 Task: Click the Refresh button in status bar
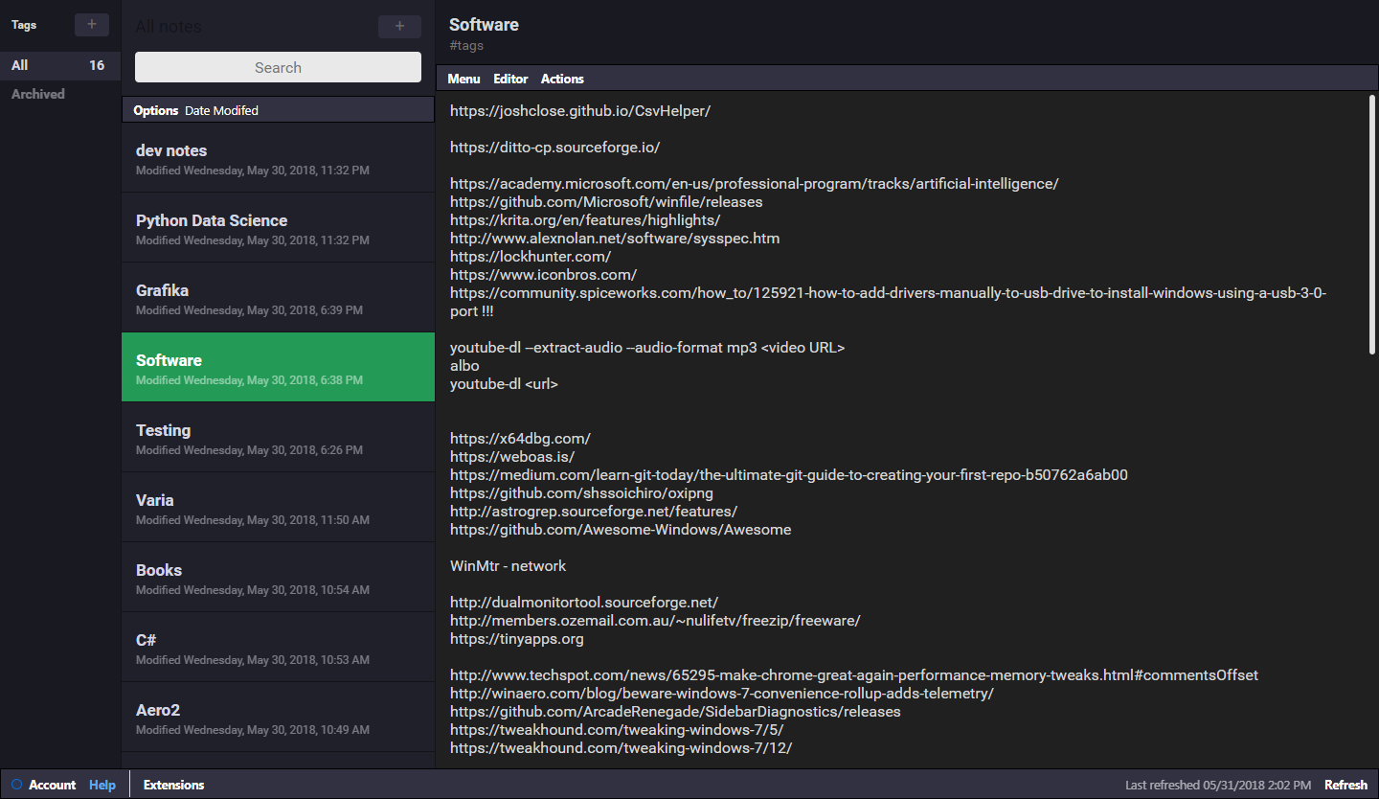point(1345,785)
